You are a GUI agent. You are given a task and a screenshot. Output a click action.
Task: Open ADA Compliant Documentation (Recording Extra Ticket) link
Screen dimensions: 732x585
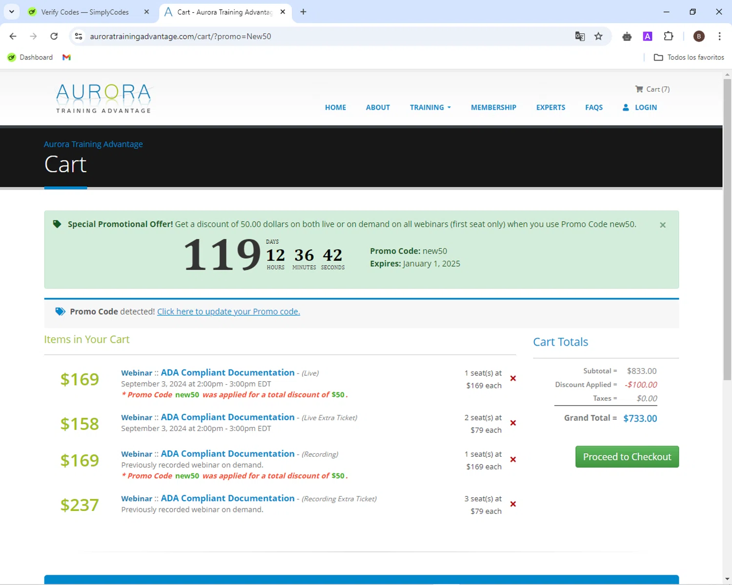point(227,498)
